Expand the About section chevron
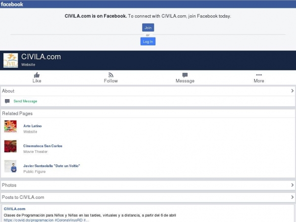Image resolution: width=296 pixels, height=222 pixels. tap(292, 91)
